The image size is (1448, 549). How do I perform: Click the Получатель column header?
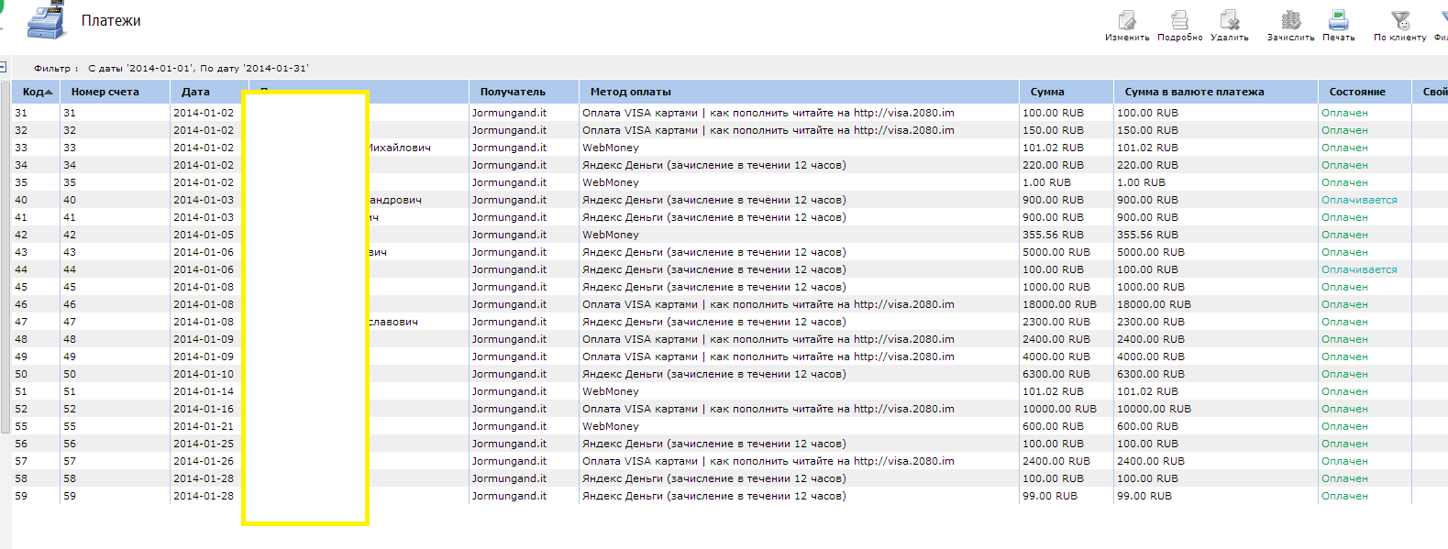click(513, 92)
